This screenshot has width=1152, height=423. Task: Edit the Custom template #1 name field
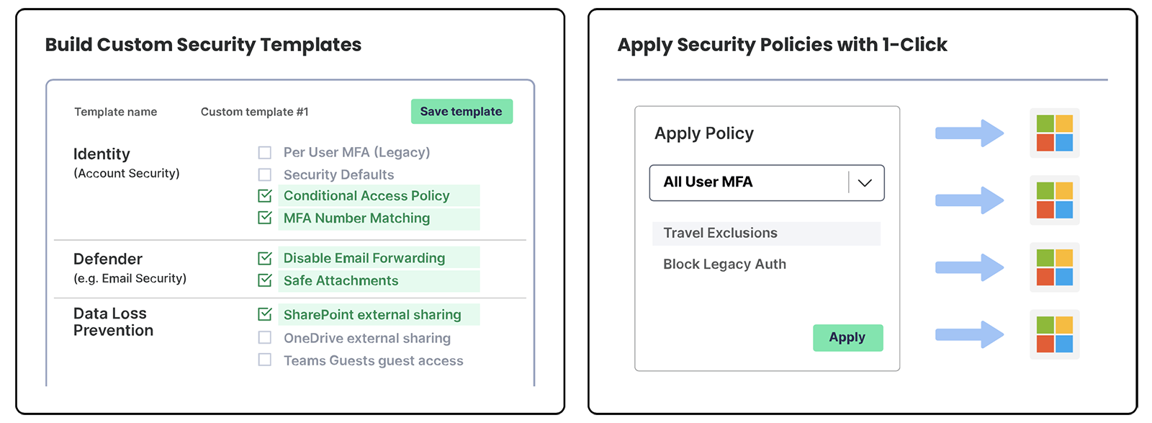point(255,112)
